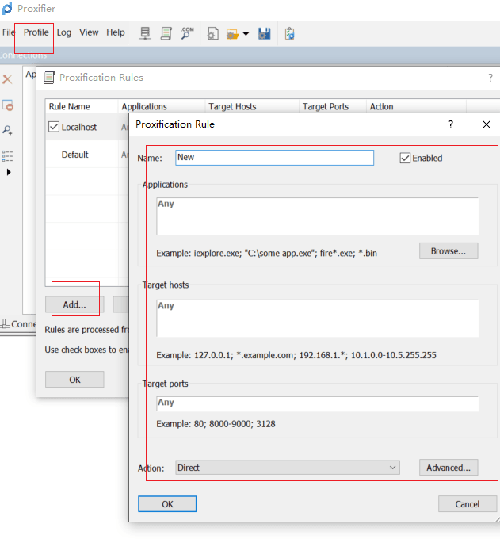Select the Localhost rule name
The width and height of the screenshot is (500, 539).
(x=79, y=127)
